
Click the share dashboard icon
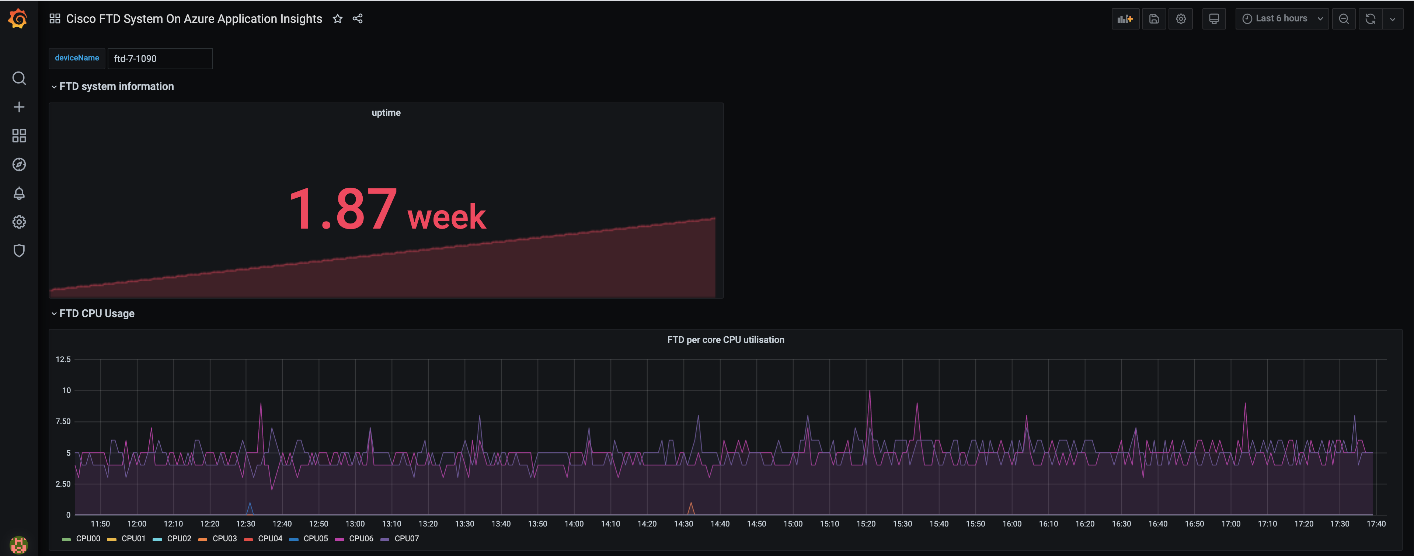coord(357,19)
